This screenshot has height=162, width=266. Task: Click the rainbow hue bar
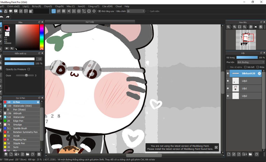coord(42,37)
